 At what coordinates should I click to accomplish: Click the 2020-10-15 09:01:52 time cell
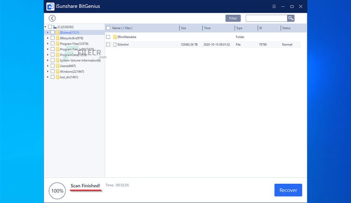point(217,44)
